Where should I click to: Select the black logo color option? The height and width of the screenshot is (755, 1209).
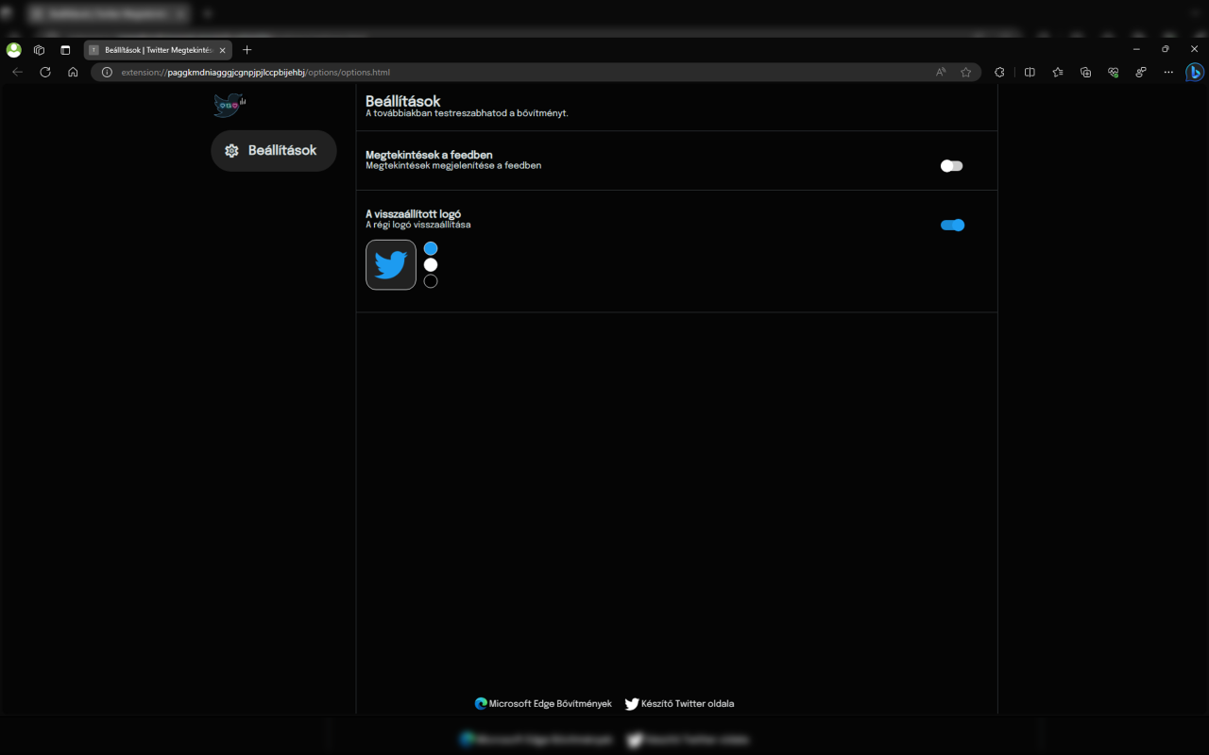(x=431, y=281)
